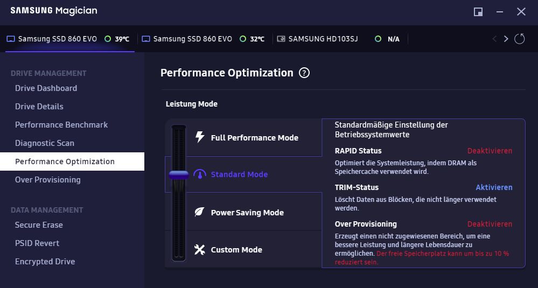Click health status circle next to 39°C

click(108, 39)
